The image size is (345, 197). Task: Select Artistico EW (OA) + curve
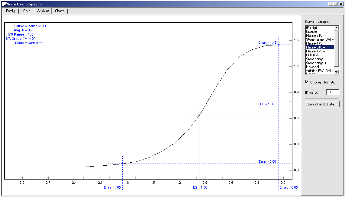[x=320, y=71]
